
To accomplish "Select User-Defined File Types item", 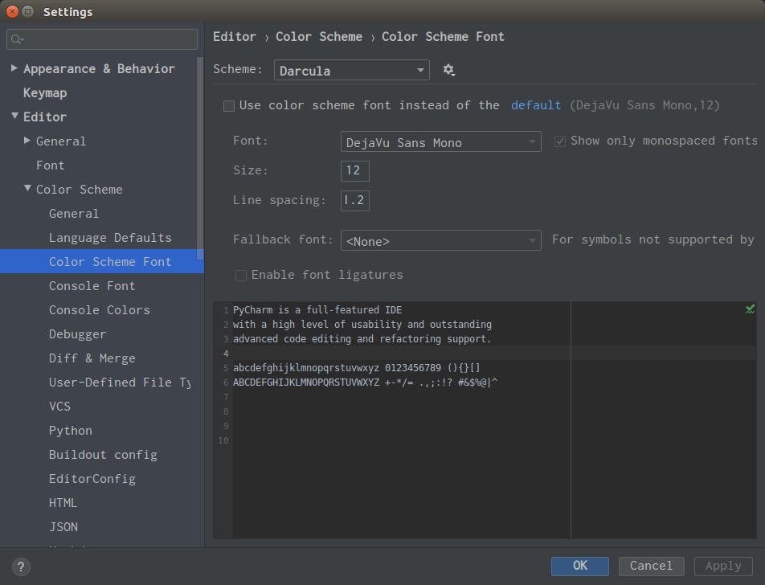I will [120, 382].
